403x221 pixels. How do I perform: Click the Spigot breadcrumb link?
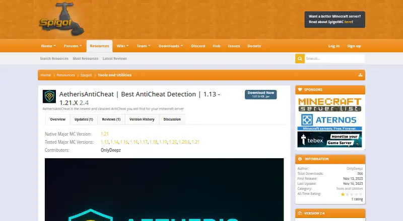pyautogui.click(x=86, y=75)
